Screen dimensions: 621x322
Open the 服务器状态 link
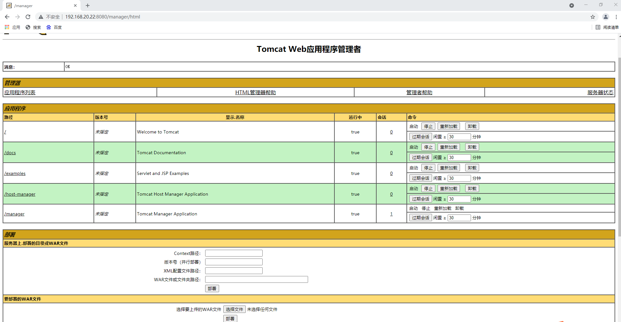tap(601, 92)
